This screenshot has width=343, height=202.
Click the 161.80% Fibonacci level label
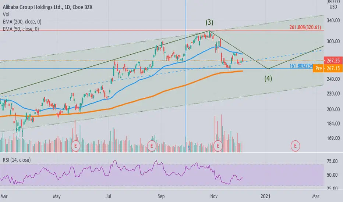[301, 65]
